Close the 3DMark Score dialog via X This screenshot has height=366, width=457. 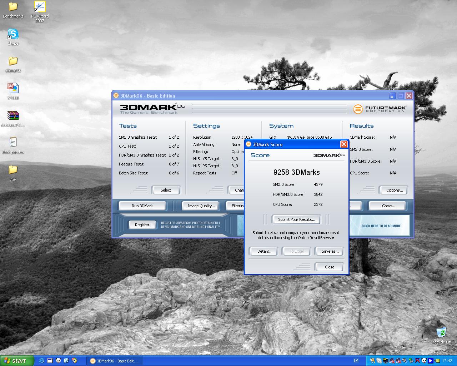click(x=344, y=144)
